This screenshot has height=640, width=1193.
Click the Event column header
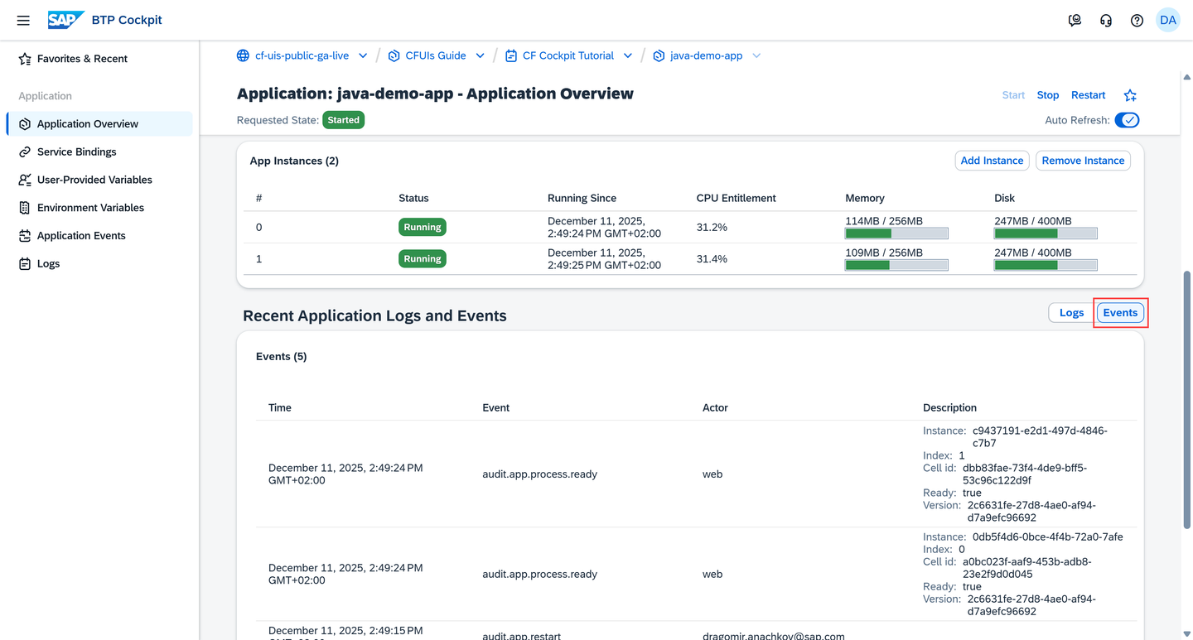(496, 407)
